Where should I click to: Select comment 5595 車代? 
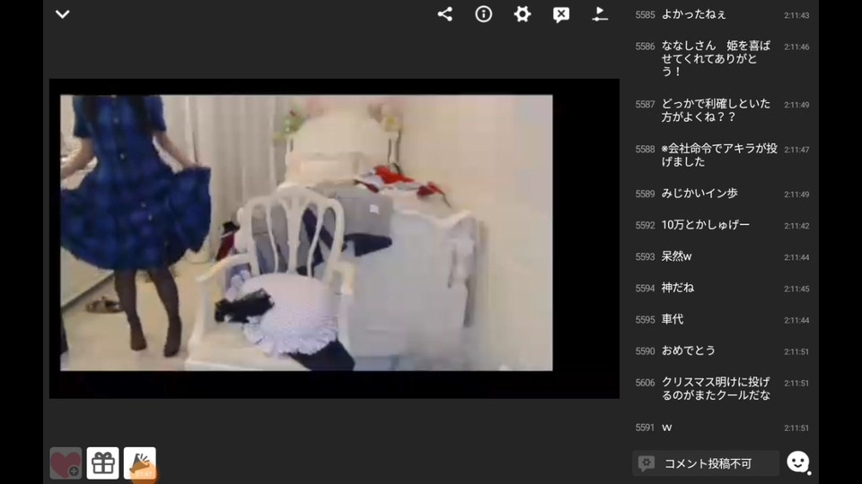[x=722, y=319]
